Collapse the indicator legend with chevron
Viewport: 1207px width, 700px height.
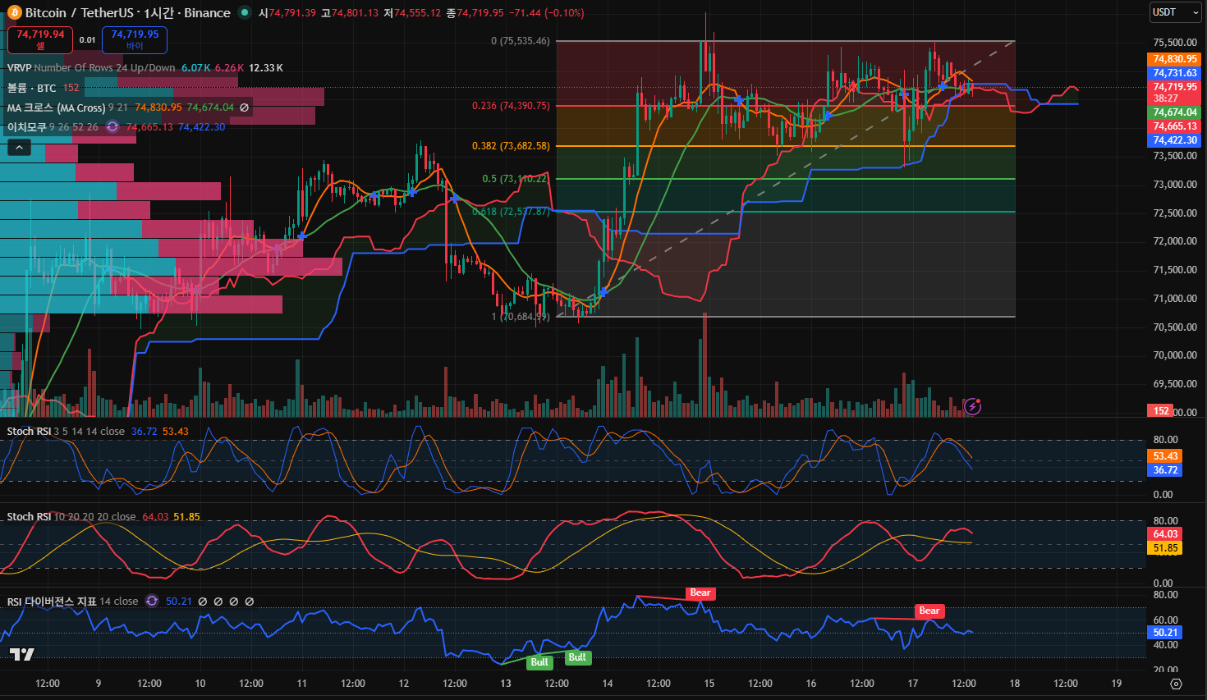click(19, 147)
